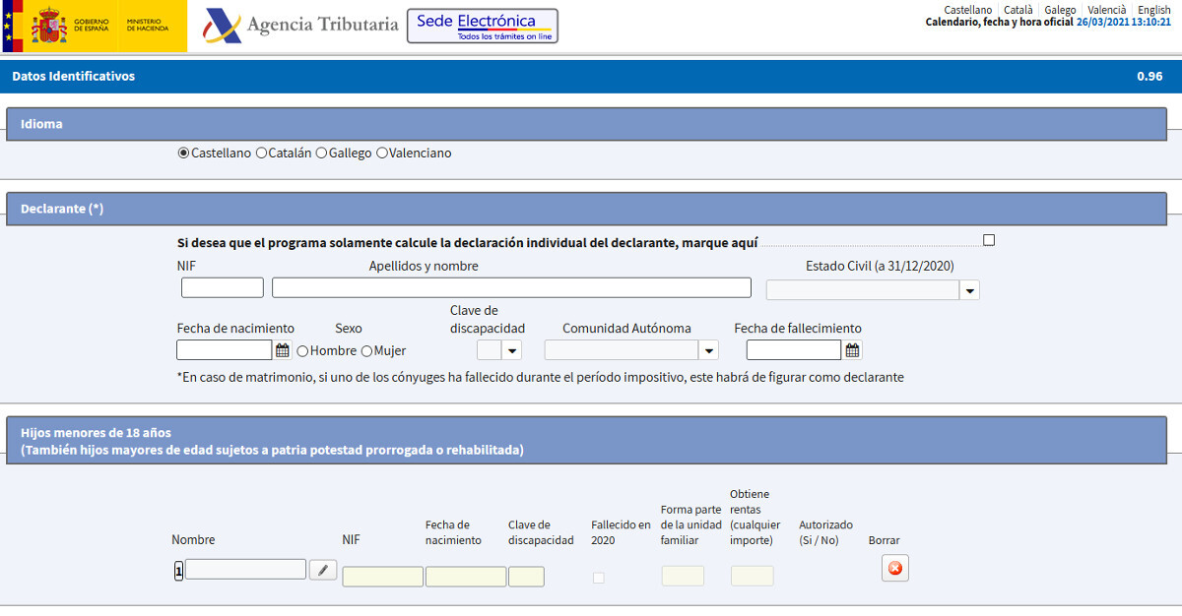Image resolution: width=1182 pixels, height=616 pixels.
Task: Select Catalán language radio button
Action: (261, 154)
